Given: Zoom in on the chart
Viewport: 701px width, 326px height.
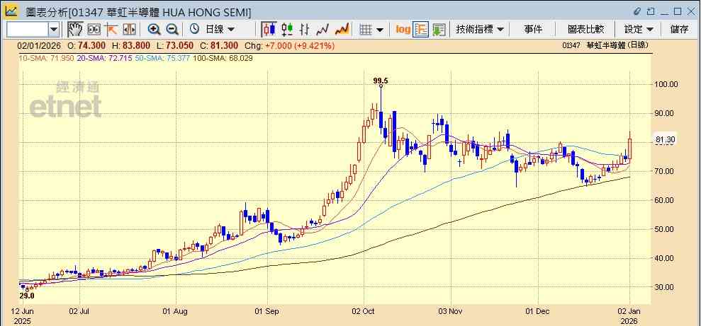Looking at the screenshot, I should (155, 30).
